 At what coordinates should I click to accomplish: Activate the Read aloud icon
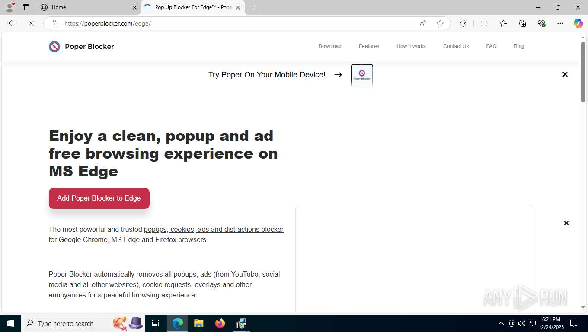[423, 23]
